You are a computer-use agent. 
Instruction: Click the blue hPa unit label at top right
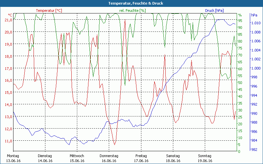(254, 15)
